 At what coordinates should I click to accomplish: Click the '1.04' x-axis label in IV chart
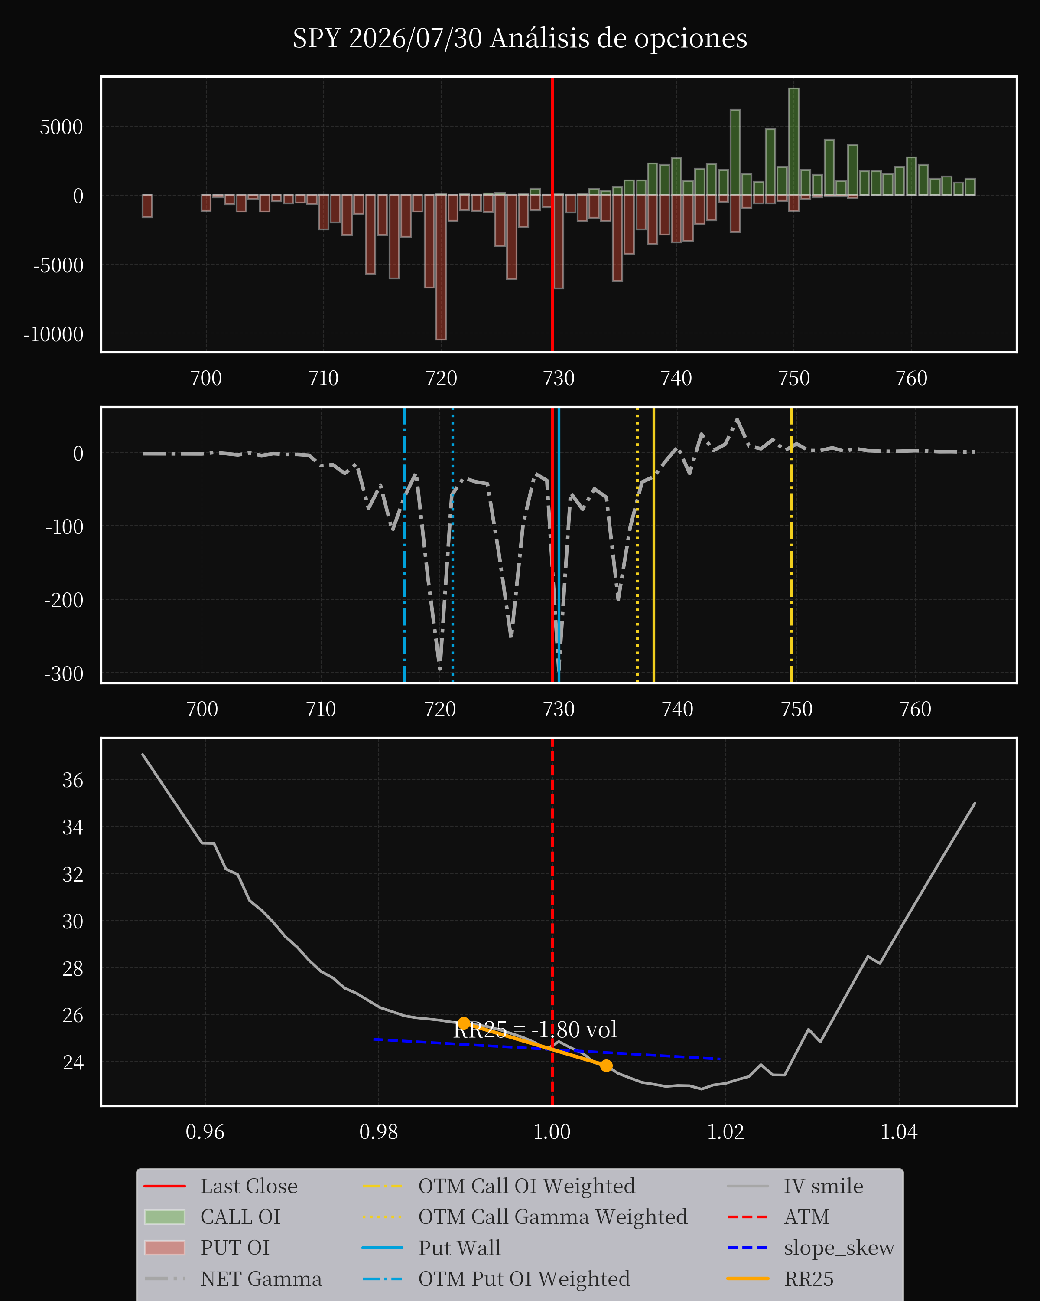(899, 1132)
